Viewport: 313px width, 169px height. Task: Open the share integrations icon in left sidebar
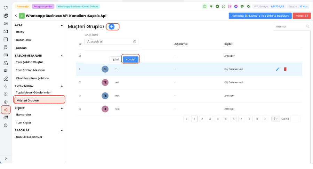[x=6, y=110]
